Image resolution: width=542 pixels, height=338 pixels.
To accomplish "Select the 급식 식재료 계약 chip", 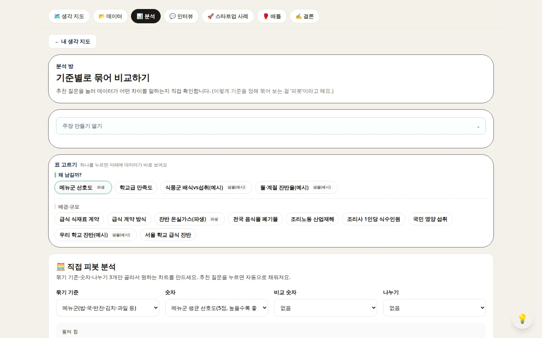I will tap(79, 219).
